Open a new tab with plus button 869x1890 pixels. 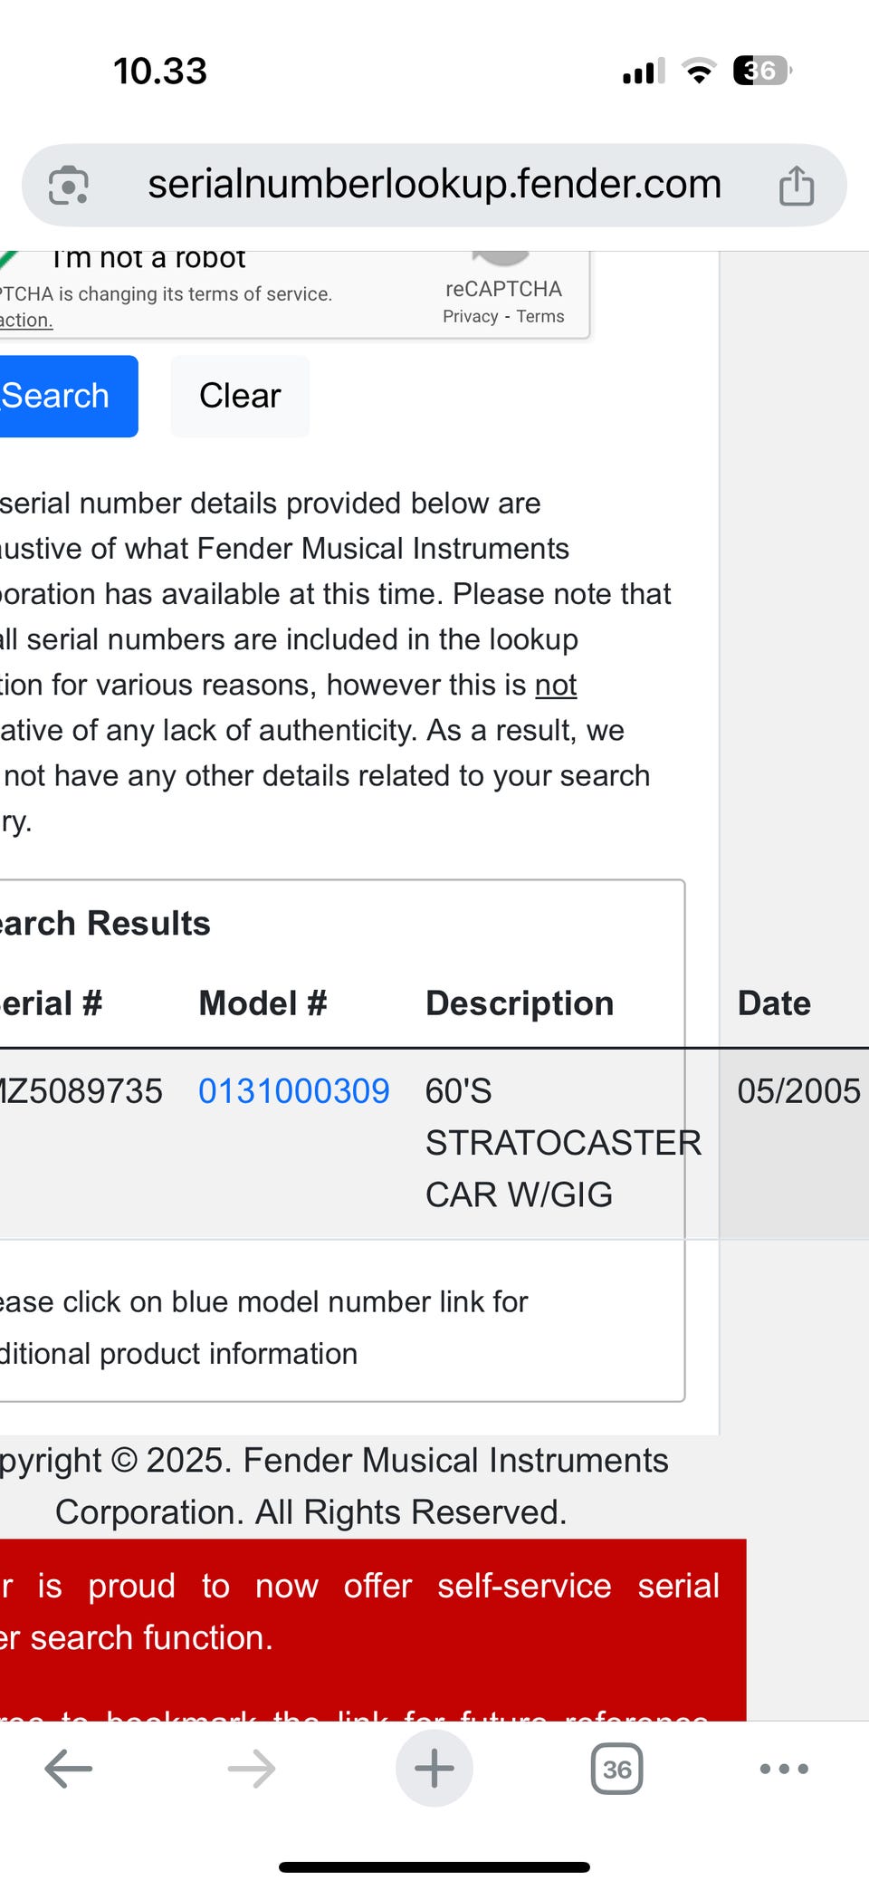(x=434, y=1769)
